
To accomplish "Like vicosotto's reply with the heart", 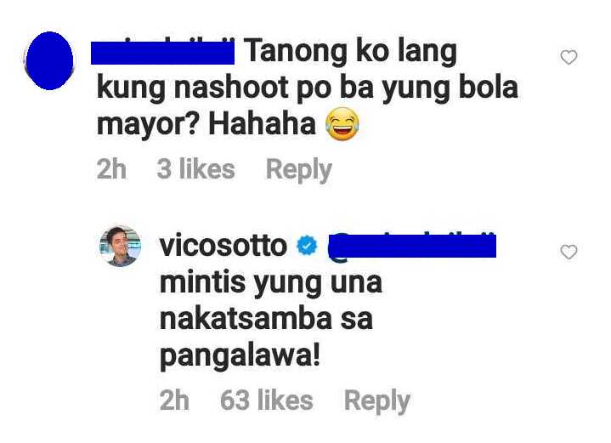I will (569, 252).
